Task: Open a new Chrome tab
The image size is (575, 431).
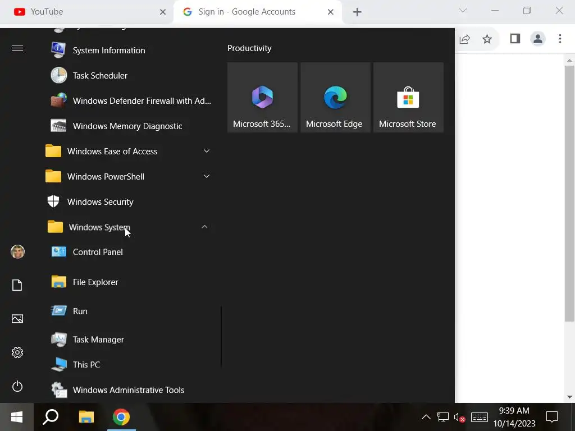Action: tap(357, 12)
